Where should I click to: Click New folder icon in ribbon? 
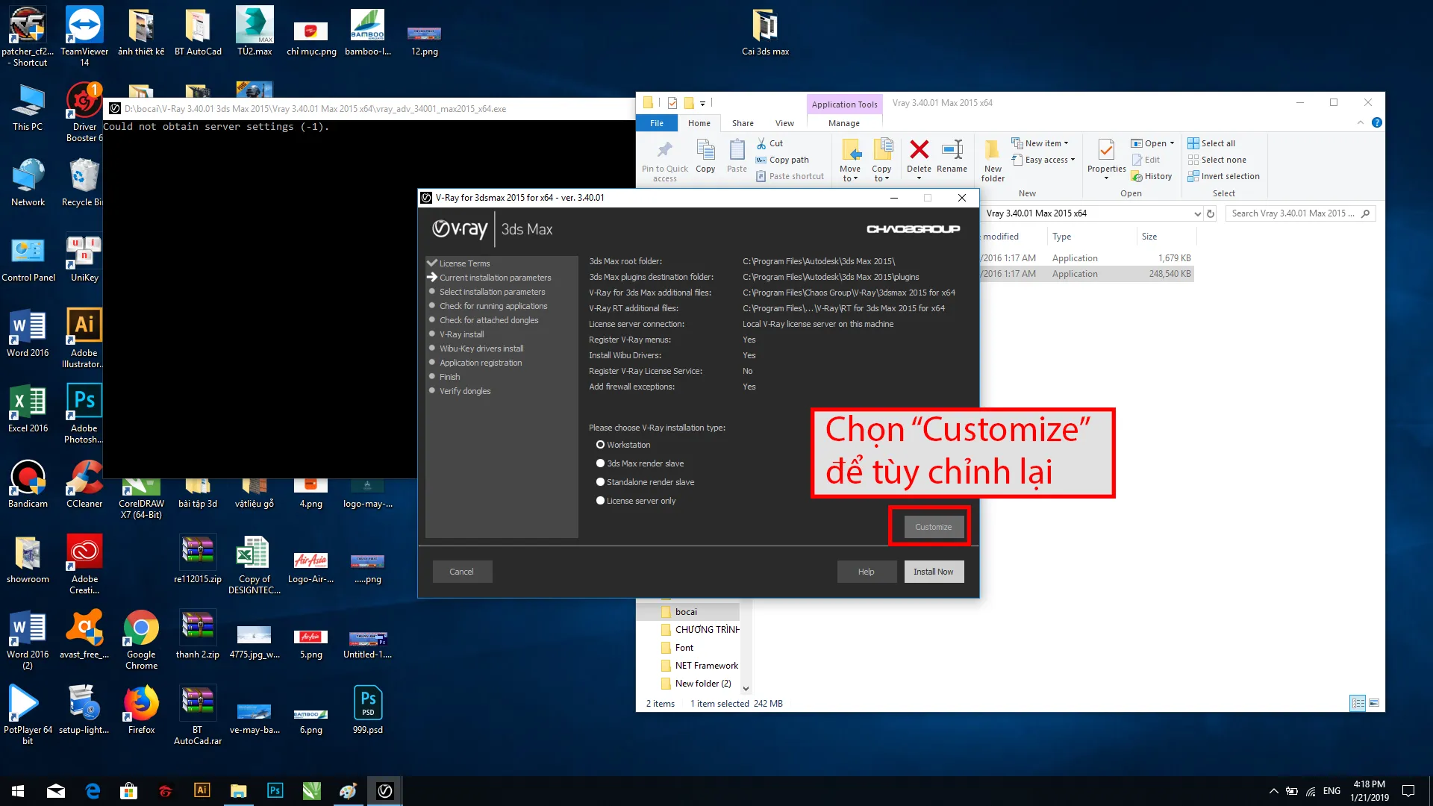[993, 158]
